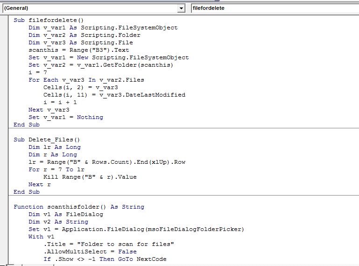Click the 'For r = 7 To lr' line
This screenshot has width=359, height=266.
click(x=56, y=169)
